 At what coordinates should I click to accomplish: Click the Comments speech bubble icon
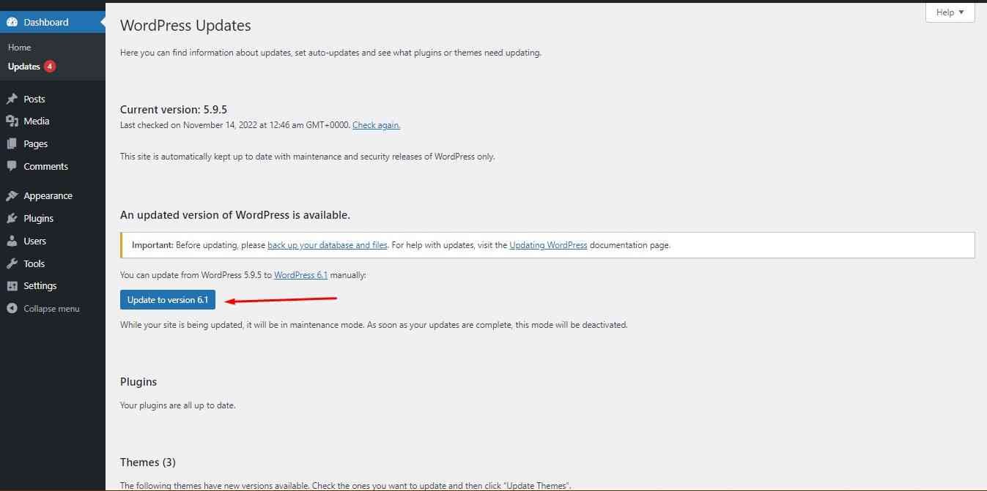[x=12, y=166]
